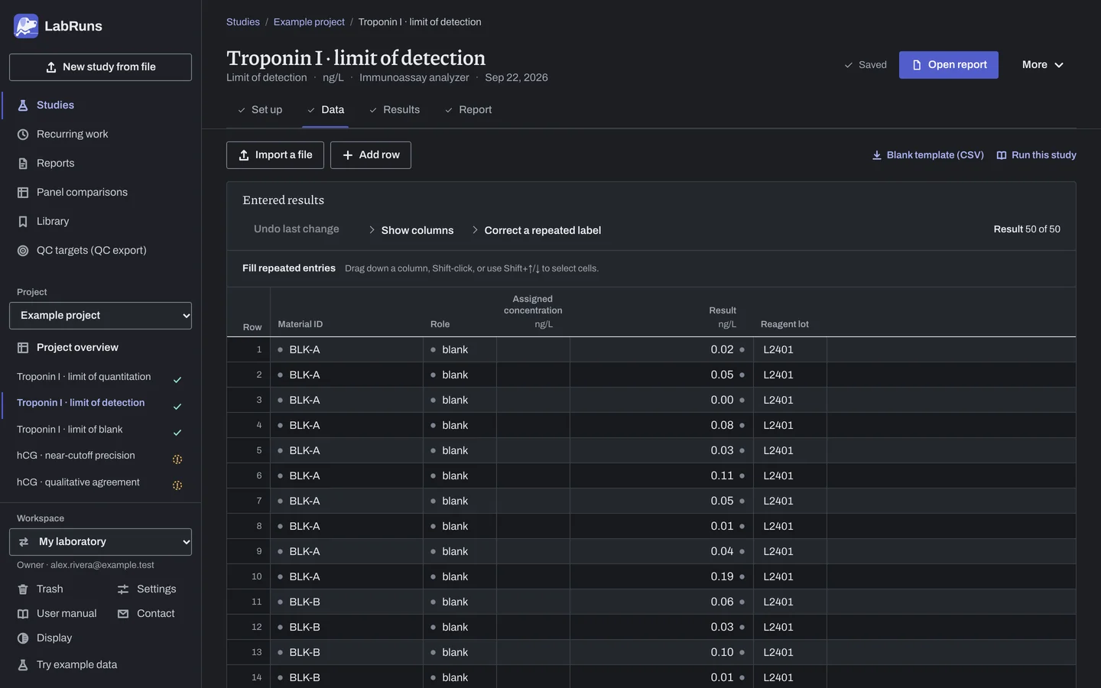Switch to the Set up tab
This screenshot has width=1101, height=688.
click(260, 110)
